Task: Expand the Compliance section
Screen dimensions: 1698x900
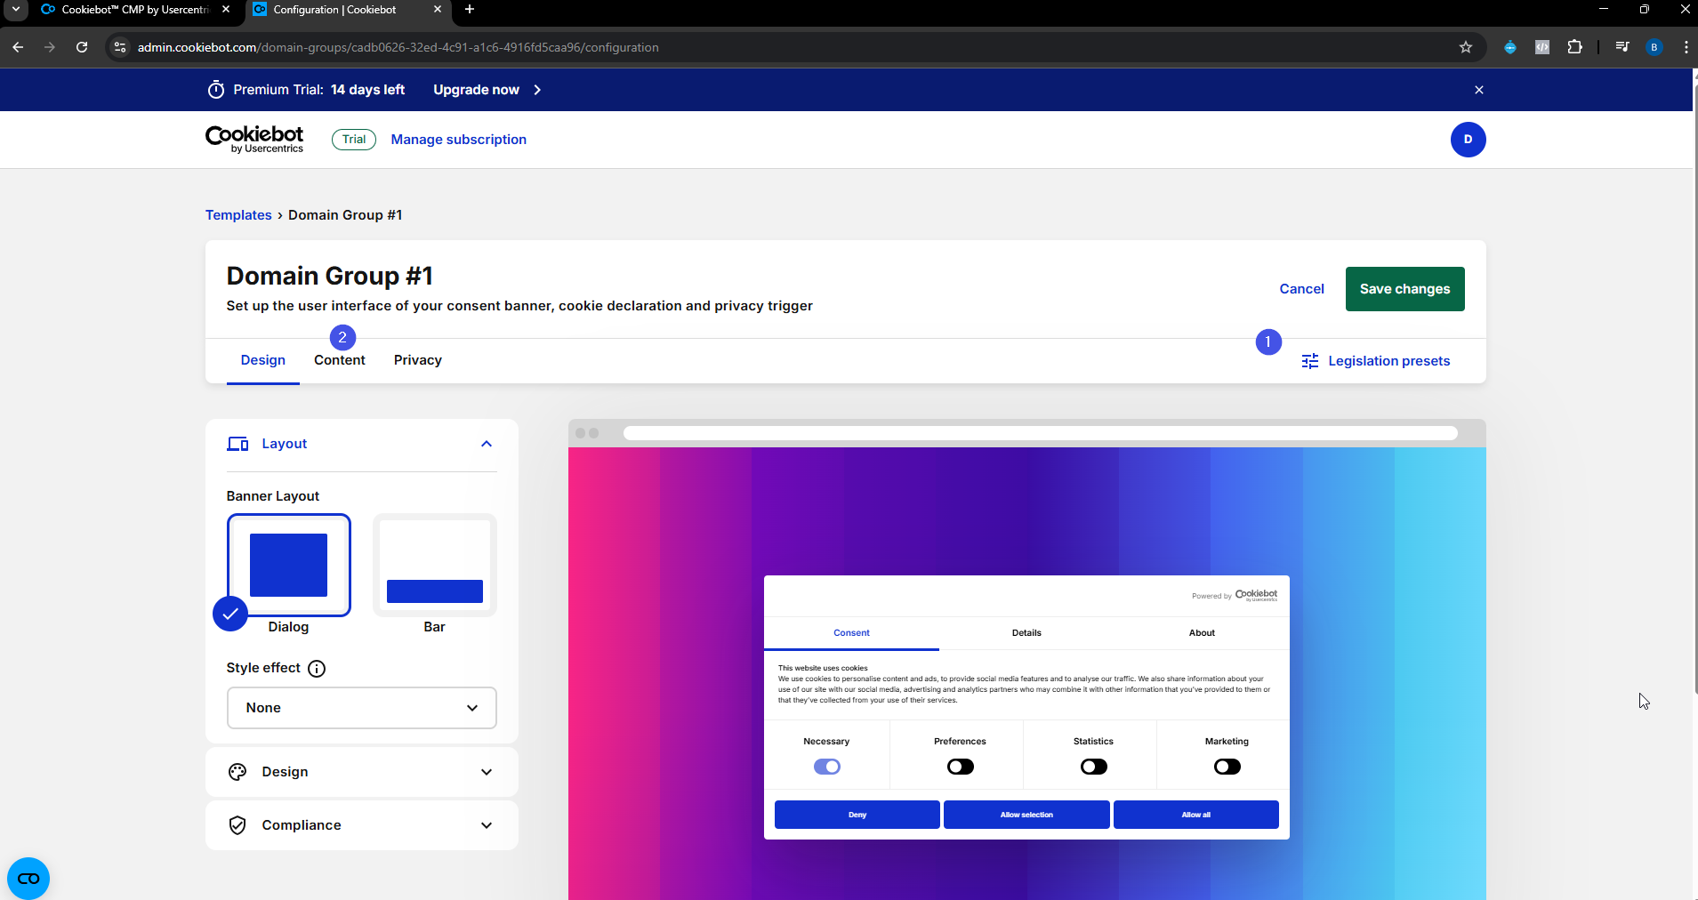Action: point(362,825)
